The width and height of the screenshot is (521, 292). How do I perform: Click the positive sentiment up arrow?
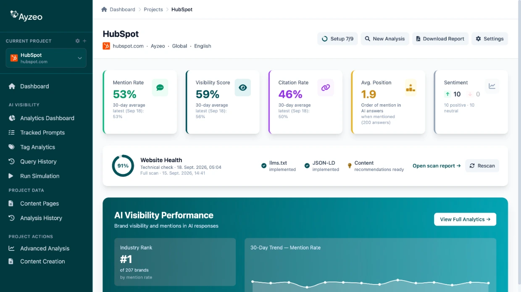[447, 94]
